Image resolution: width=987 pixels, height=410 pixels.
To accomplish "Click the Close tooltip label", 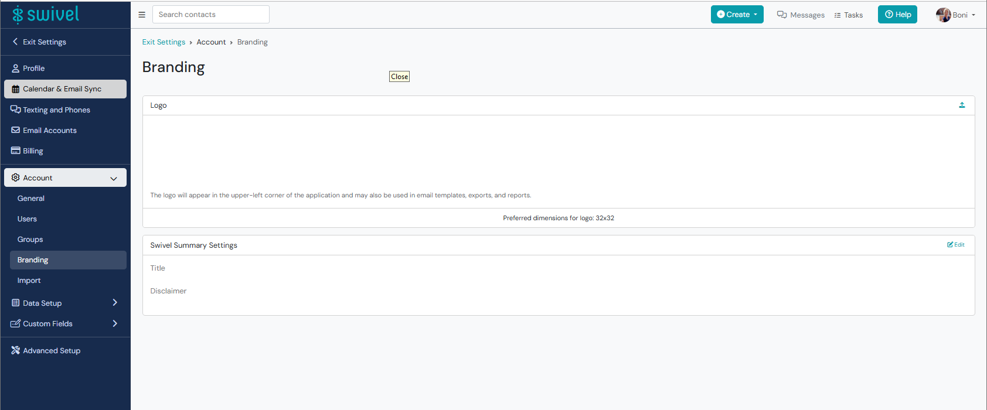I will click(400, 77).
